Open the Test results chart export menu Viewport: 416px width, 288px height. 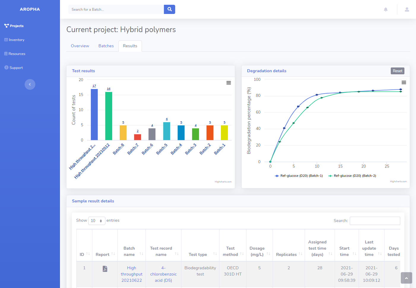[228, 83]
